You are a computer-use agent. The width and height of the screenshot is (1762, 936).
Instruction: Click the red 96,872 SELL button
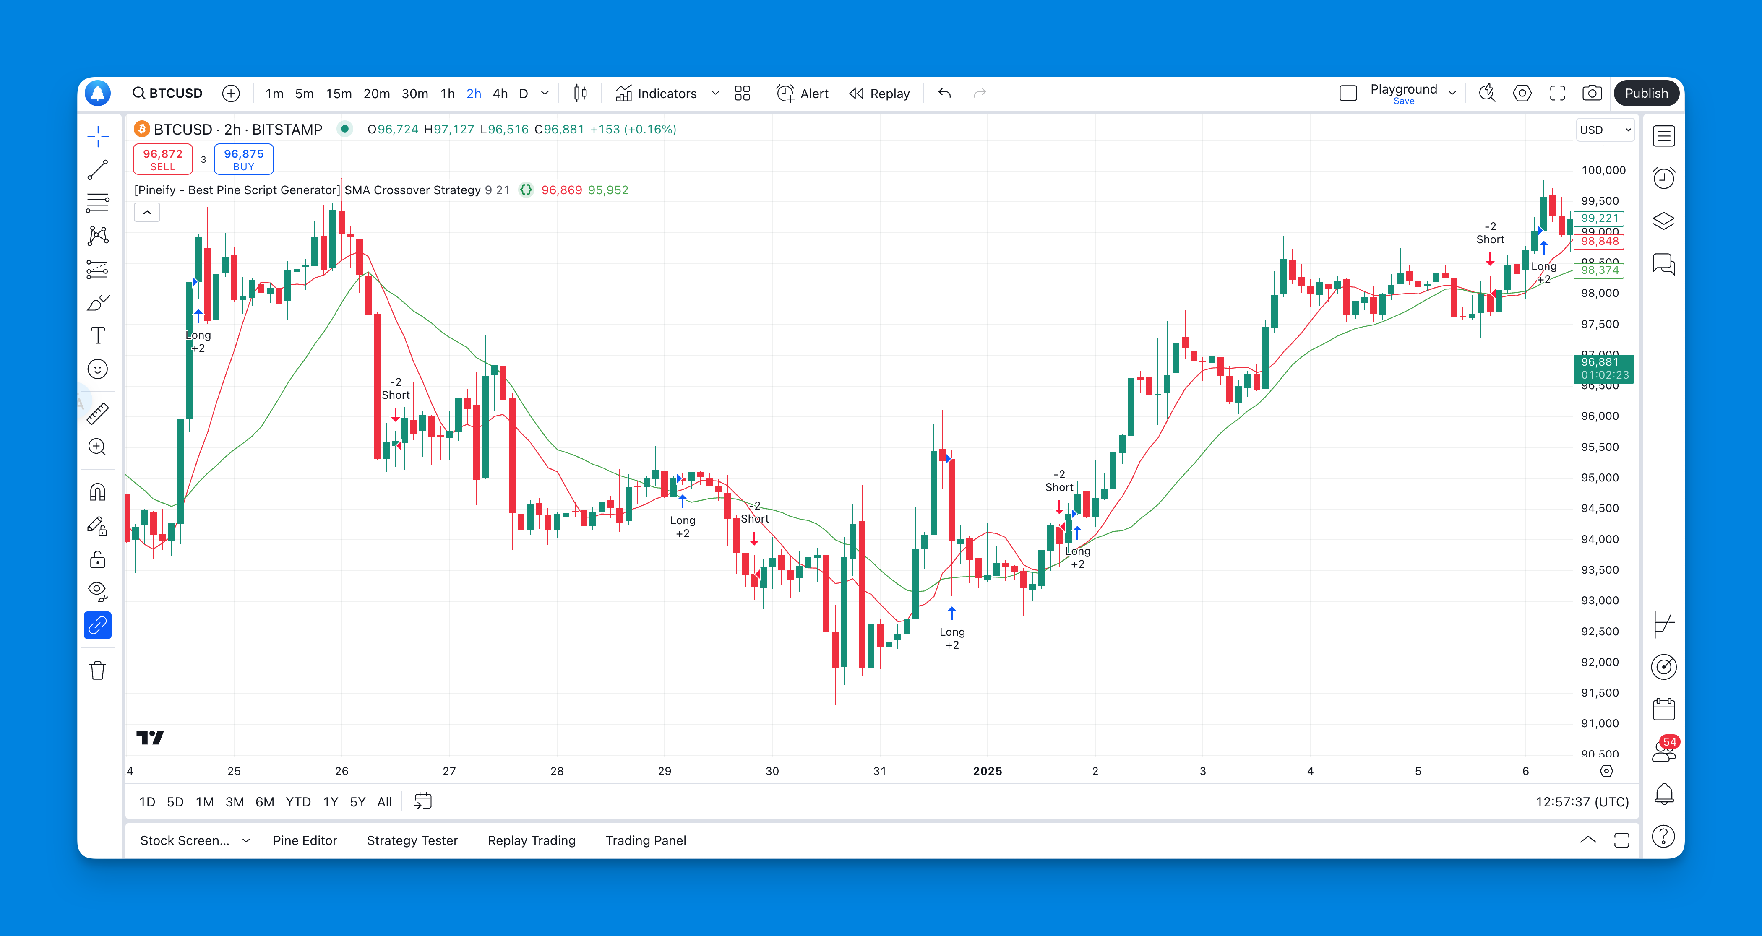point(163,159)
